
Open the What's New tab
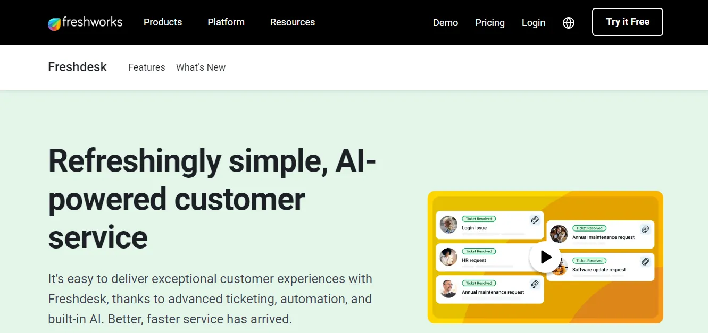point(201,67)
